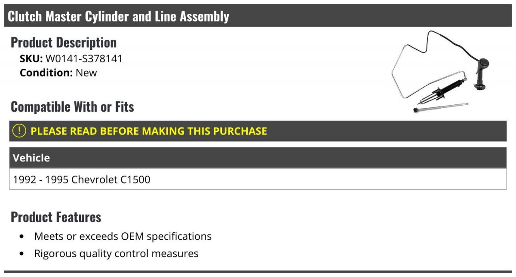This screenshot has height=277, width=516.
Task: Click the second bullet point marker
Action: pyautogui.click(x=22, y=254)
